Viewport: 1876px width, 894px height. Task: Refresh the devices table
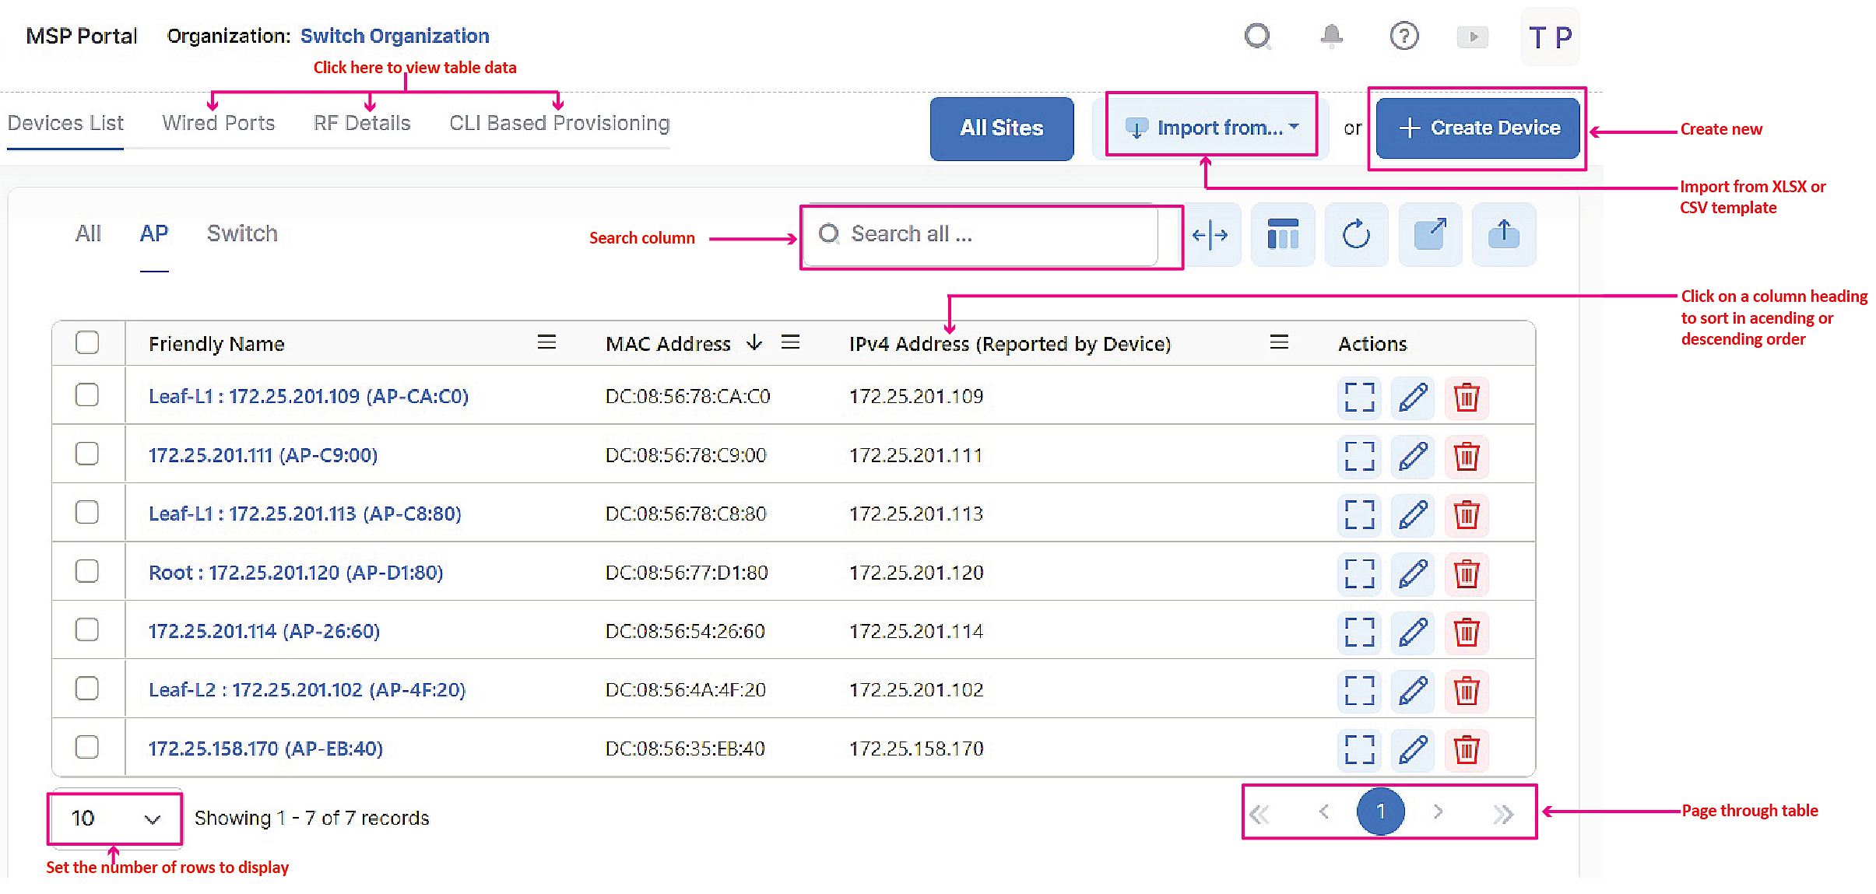[1355, 234]
